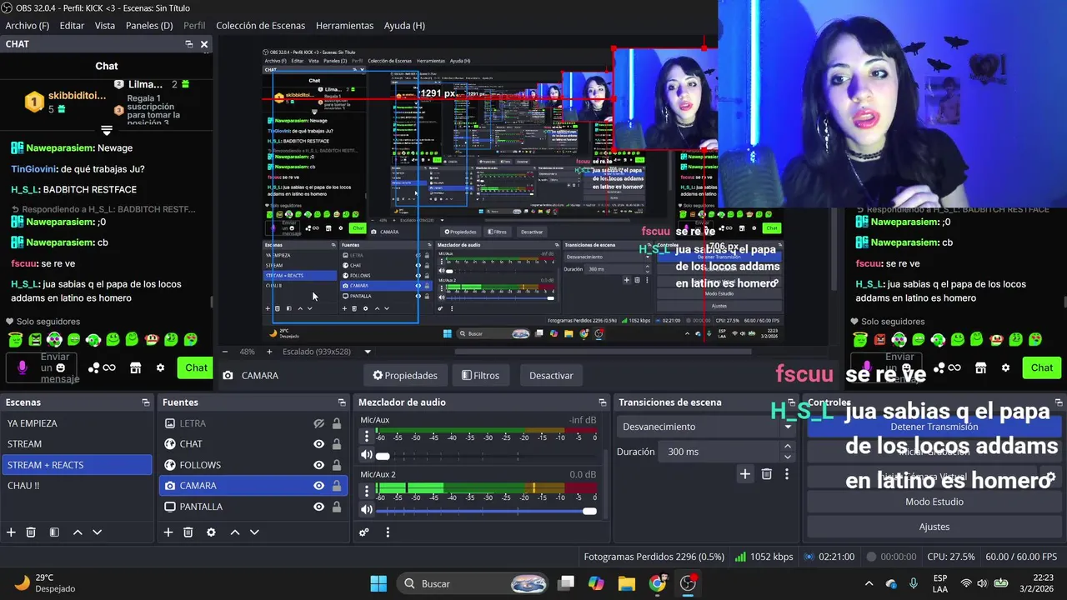Move selected scene up with arrow
The image size is (1067, 600).
(78, 532)
